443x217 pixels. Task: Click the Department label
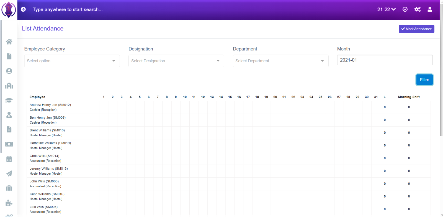245,49
